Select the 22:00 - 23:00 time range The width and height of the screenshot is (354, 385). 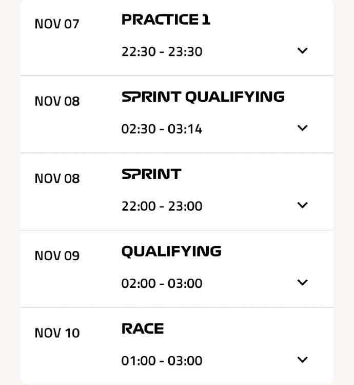(162, 206)
